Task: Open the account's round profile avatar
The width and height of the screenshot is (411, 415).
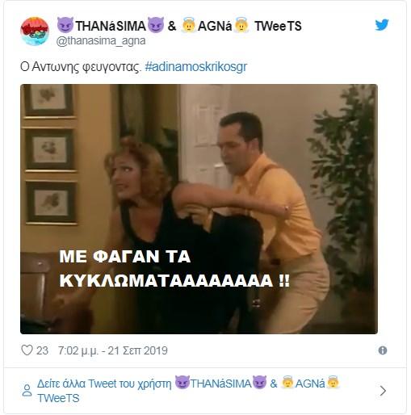Action: tap(35, 31)
